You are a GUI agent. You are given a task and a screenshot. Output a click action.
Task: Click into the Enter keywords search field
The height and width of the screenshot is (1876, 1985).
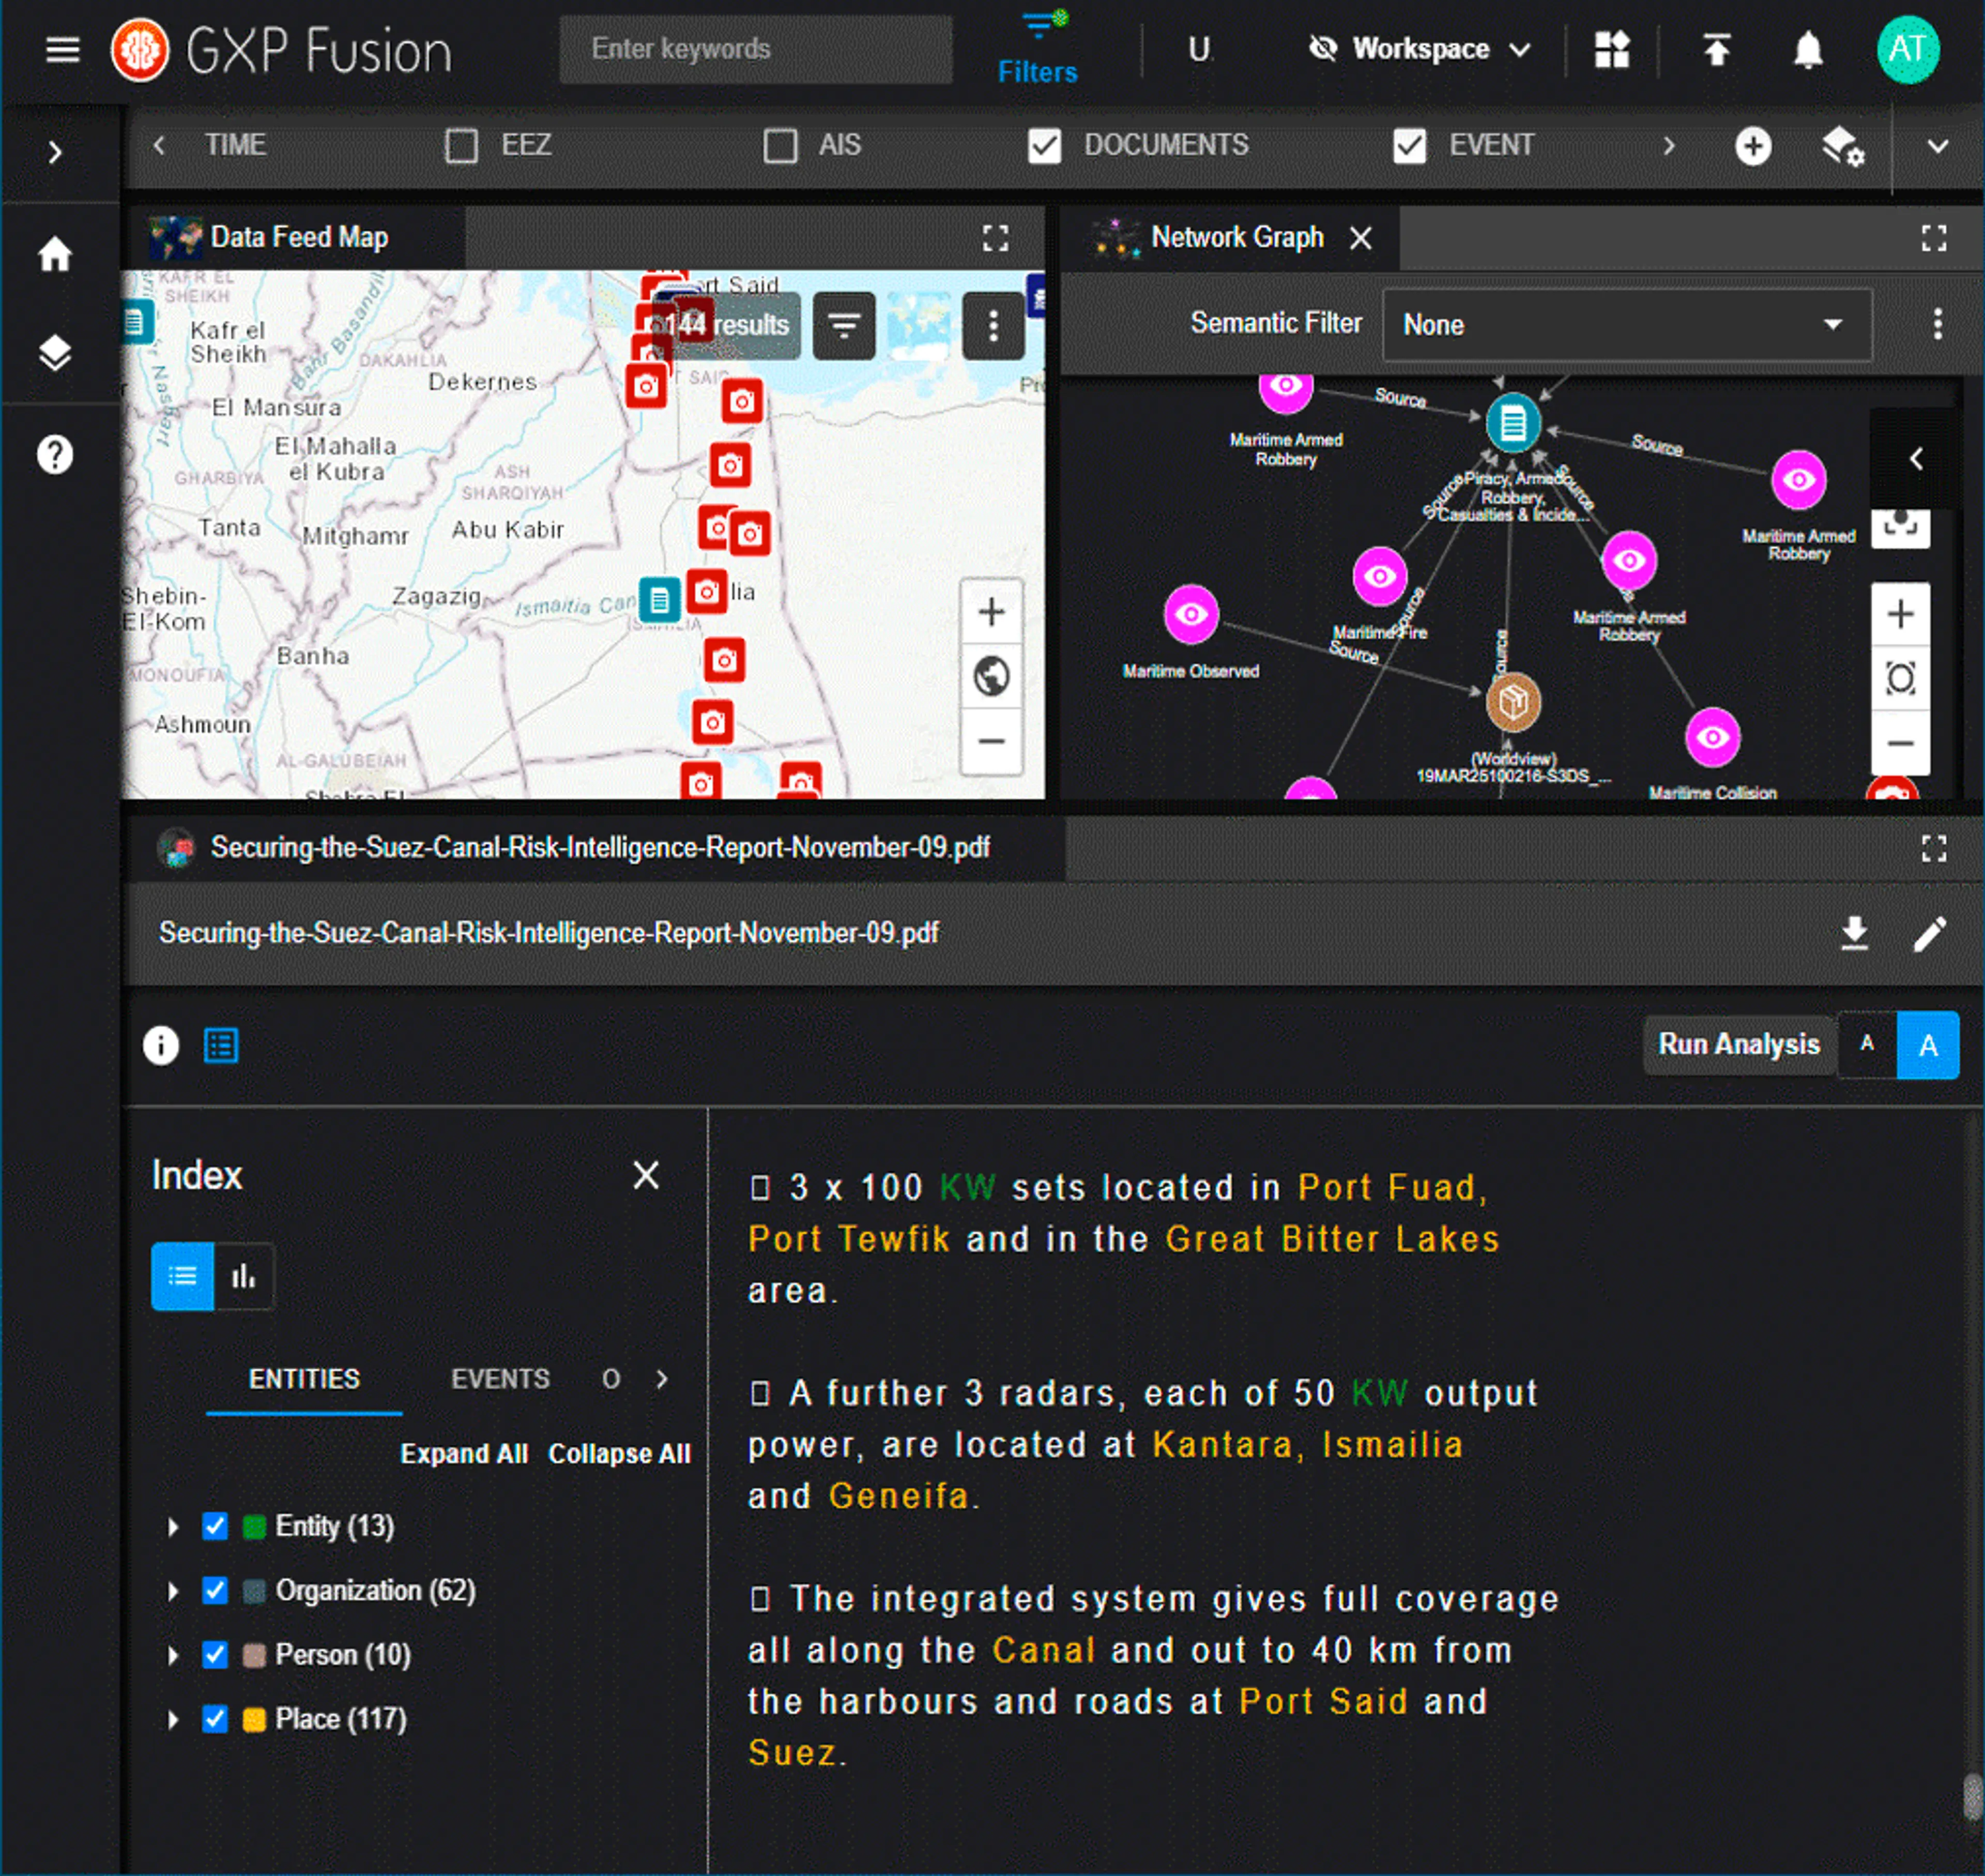(756, 49)
